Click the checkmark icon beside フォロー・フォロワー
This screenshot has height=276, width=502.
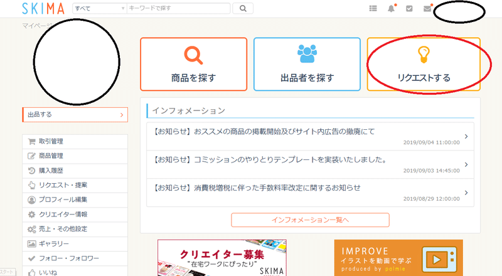coord(31,258)
